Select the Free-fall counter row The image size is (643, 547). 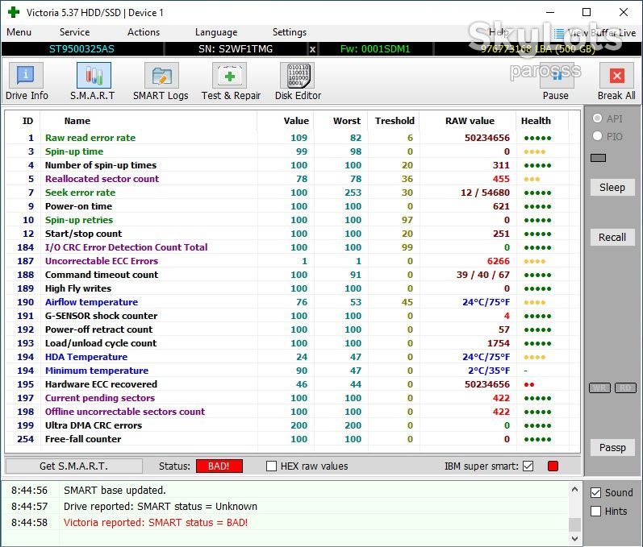coord(293,439)
